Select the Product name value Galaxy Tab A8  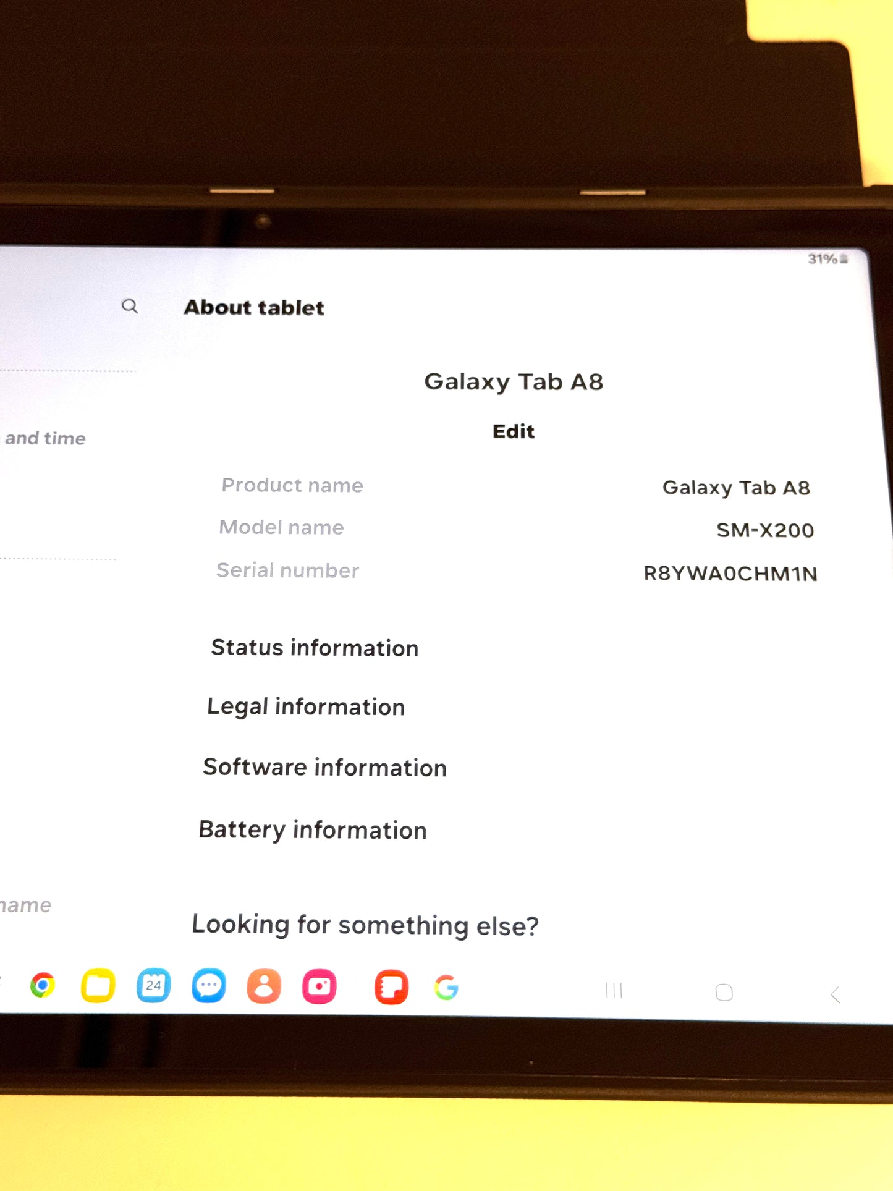point(736,488)
